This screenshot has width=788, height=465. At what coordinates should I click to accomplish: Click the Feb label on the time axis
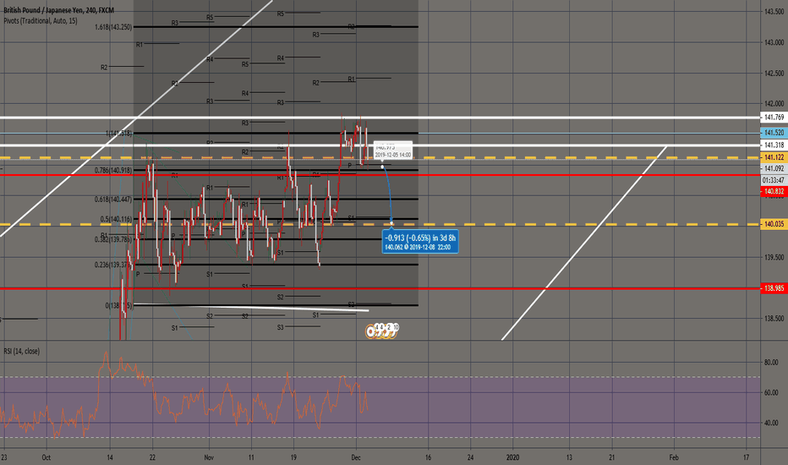pyautogui.click(x=673, y=457)
